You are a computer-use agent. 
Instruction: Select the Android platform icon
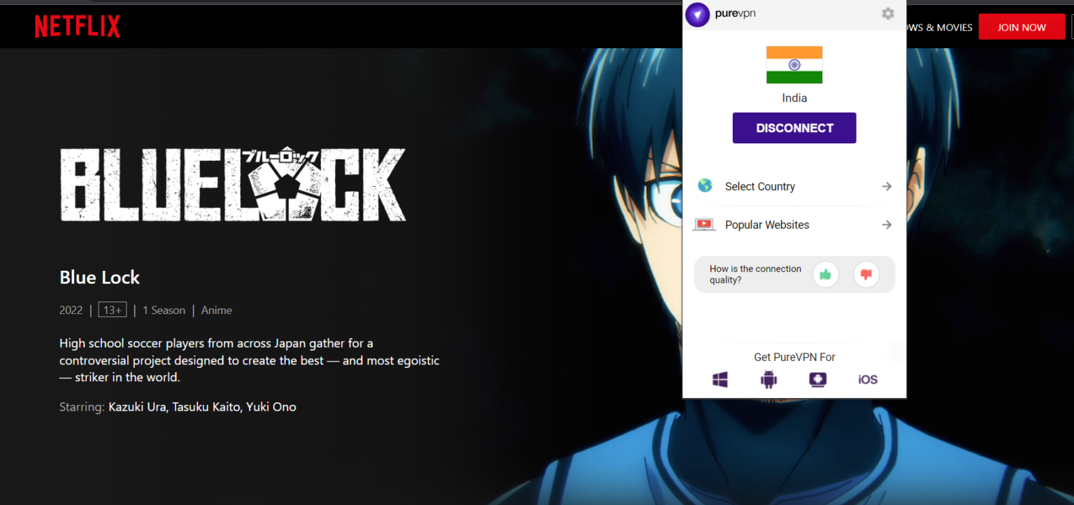(768, 379)
